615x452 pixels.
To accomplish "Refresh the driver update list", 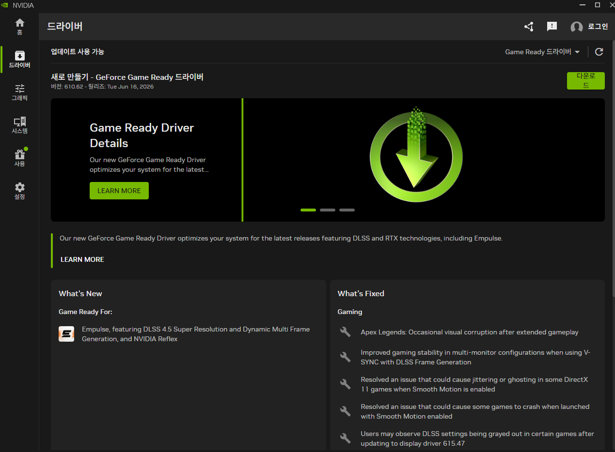I will click(599, 52).
